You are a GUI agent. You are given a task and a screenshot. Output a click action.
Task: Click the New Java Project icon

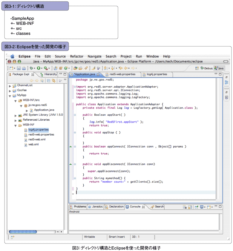[x=56, y=68]
